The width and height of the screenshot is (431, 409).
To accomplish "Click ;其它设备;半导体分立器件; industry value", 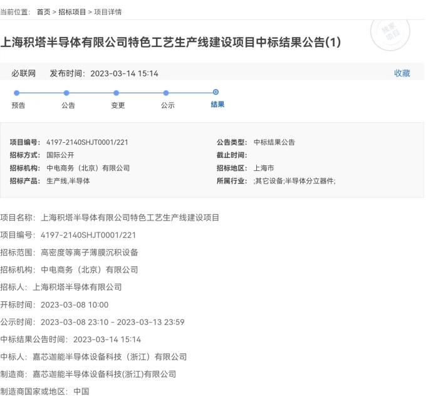I will coord(294,181).
